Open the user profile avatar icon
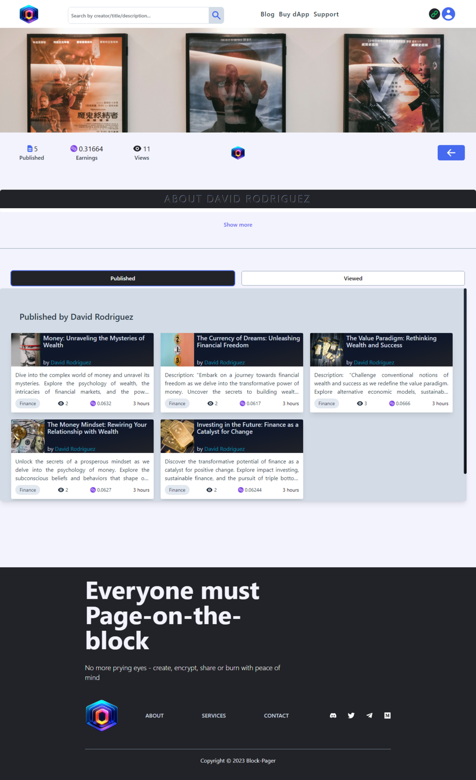476x780 pixels. point(449,14)
